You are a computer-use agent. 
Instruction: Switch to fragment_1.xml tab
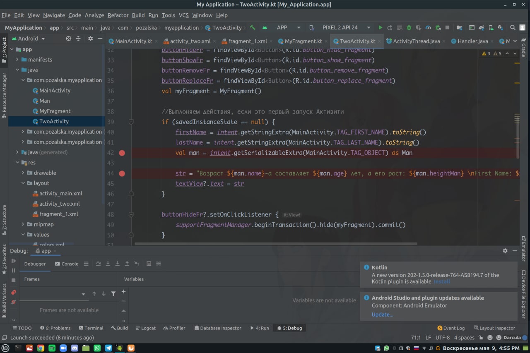247,41
